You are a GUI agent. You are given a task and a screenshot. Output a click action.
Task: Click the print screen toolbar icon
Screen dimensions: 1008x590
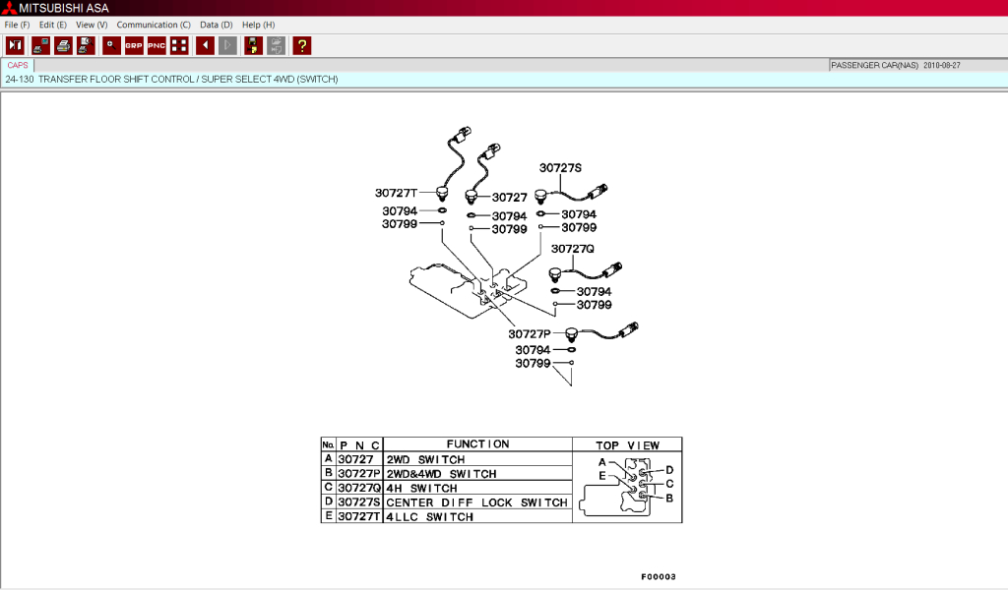coord(40,45)
